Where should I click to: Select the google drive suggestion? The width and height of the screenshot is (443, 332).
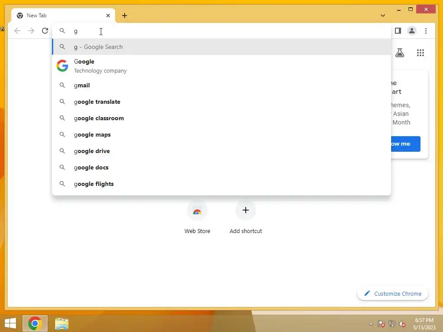tap(222, 151)
